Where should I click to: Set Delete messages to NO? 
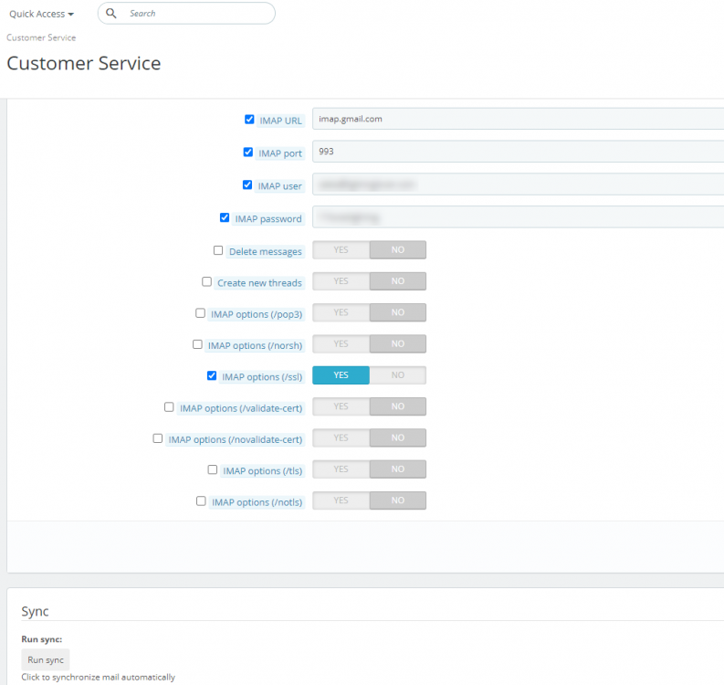pos(398,250)
